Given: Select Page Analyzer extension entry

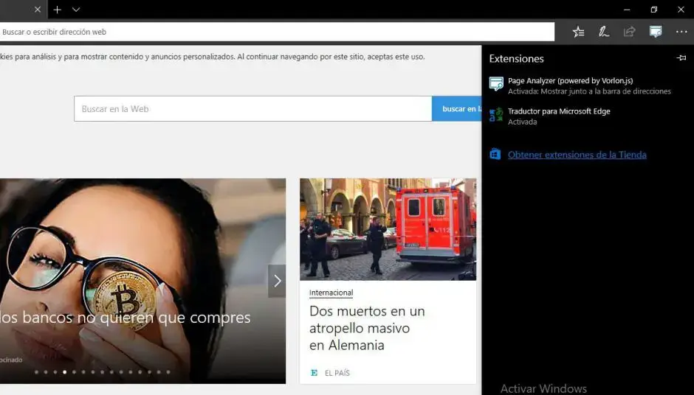Looking at the screenshot, I should pyautogui.click(x=569, y=81).
